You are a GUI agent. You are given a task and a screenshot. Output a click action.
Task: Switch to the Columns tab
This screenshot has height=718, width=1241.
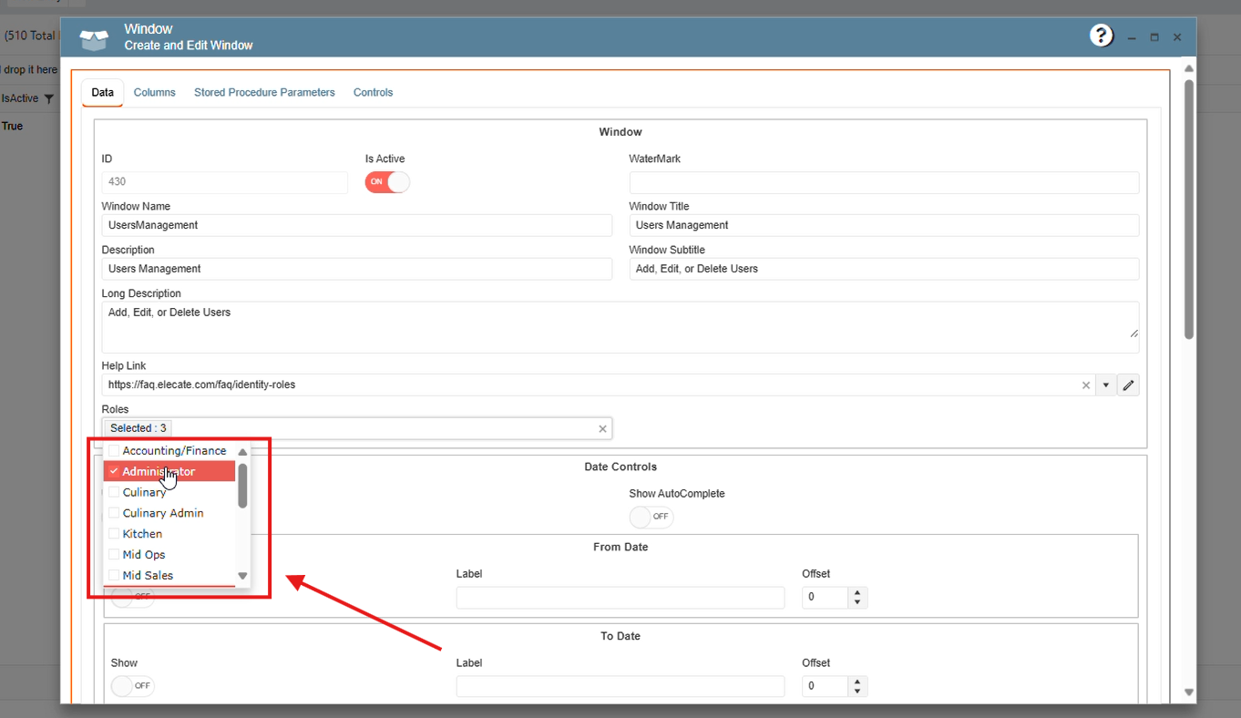coord(155,92)
